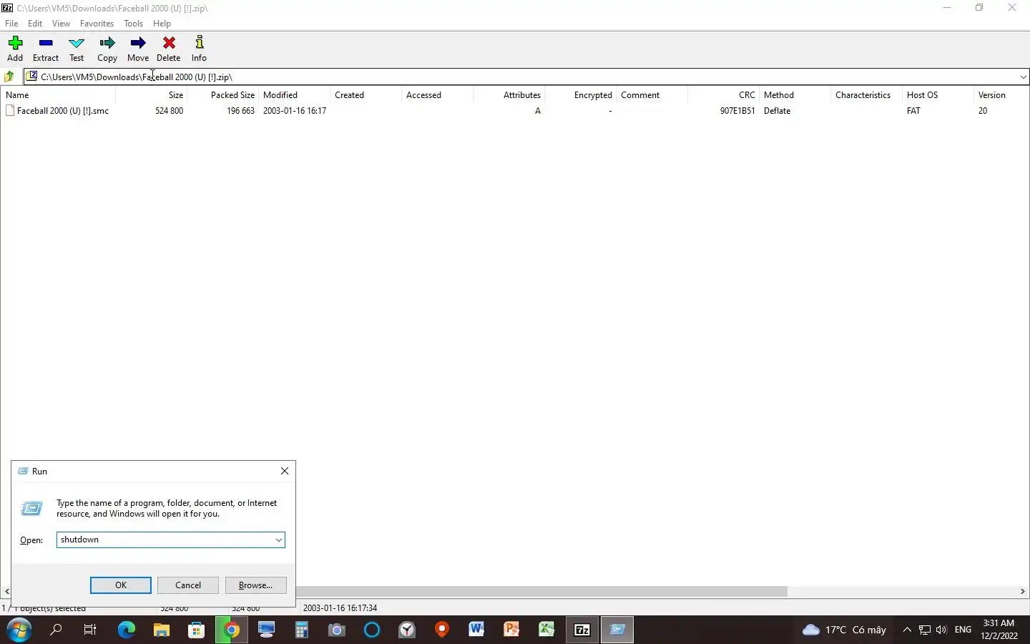
Task: Sort by Encrypted column header
Action: (580, 95)
